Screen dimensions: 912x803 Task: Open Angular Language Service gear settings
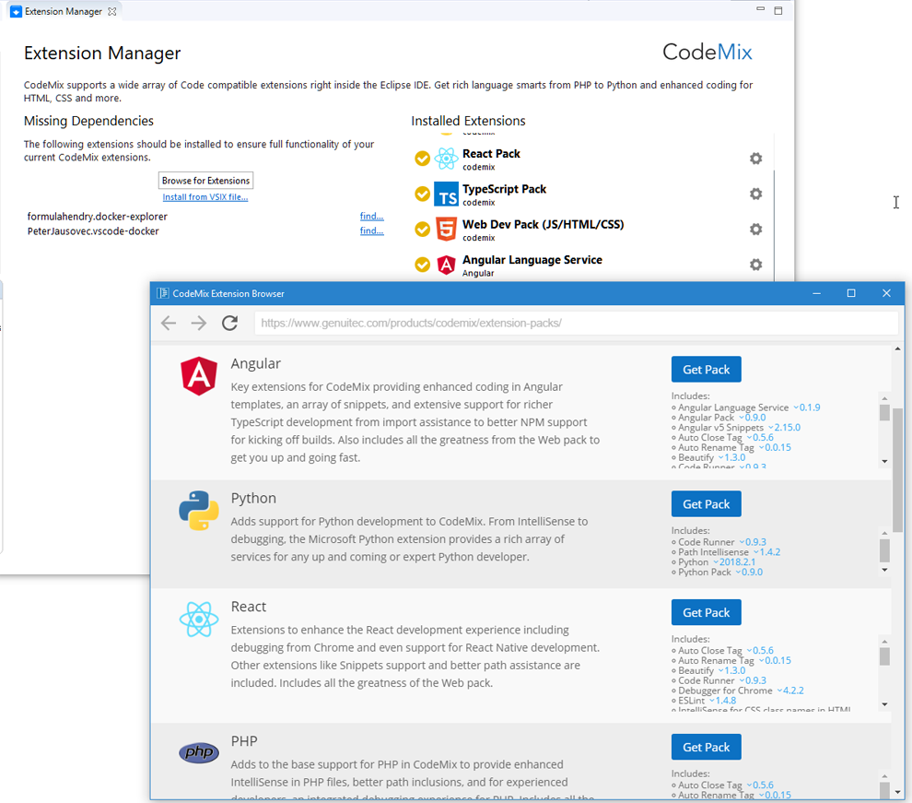755,265
